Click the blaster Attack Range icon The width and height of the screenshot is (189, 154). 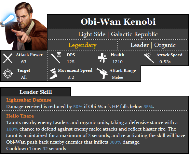[102, 74]
